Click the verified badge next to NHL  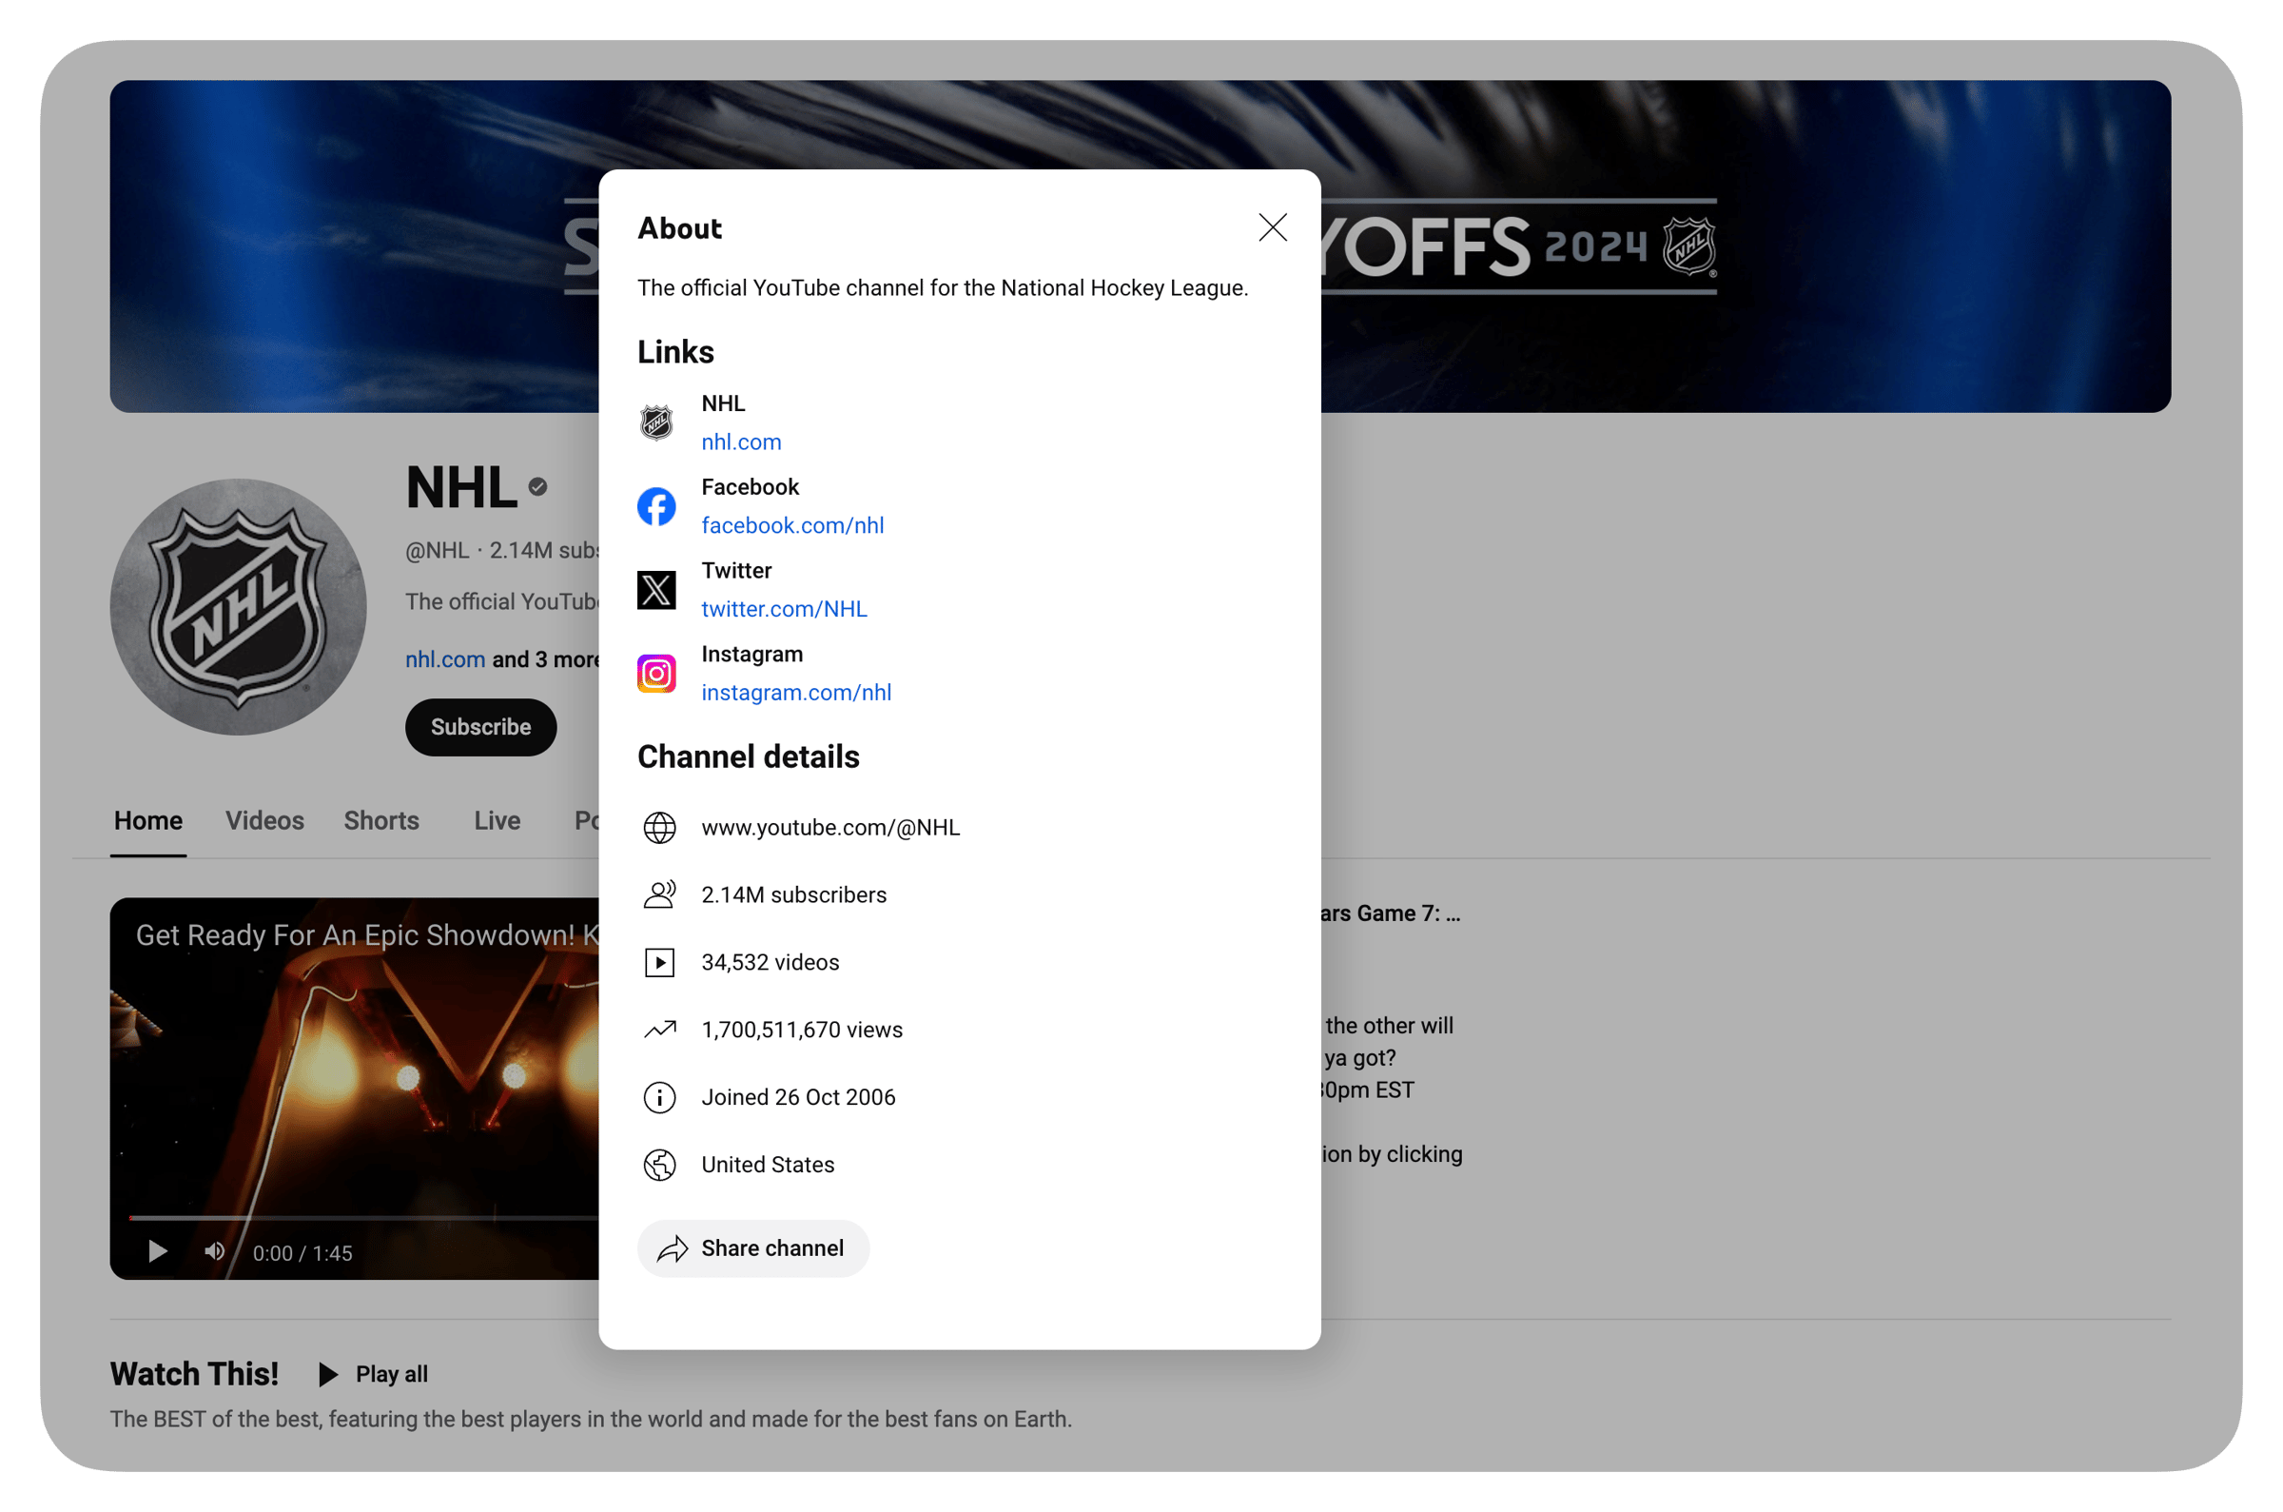tap(537, 487)
